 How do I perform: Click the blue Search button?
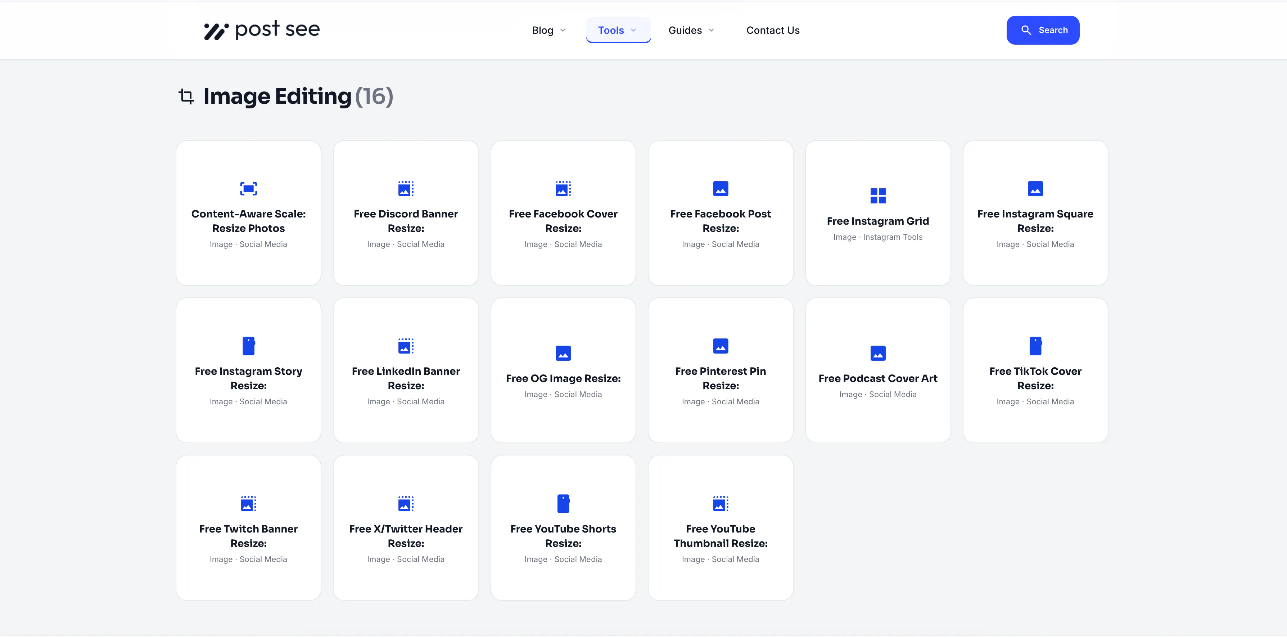coord(1043,30)
